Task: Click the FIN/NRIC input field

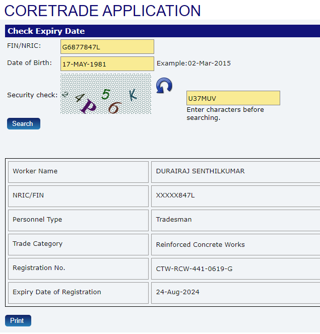Action: tap(107, 47)
